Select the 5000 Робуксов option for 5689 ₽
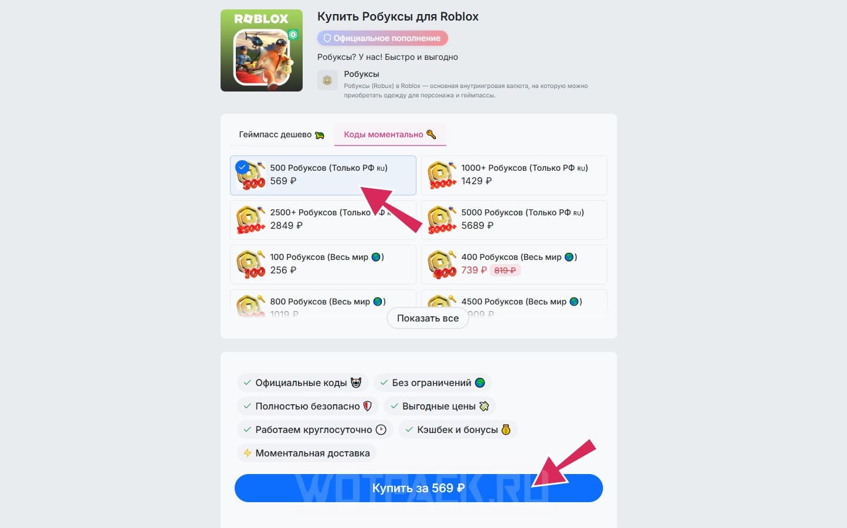 coord(514,220)
